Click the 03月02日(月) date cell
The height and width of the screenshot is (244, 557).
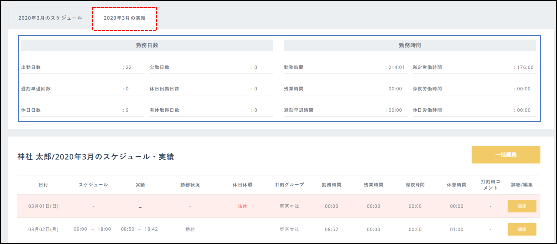pos(44,229)
